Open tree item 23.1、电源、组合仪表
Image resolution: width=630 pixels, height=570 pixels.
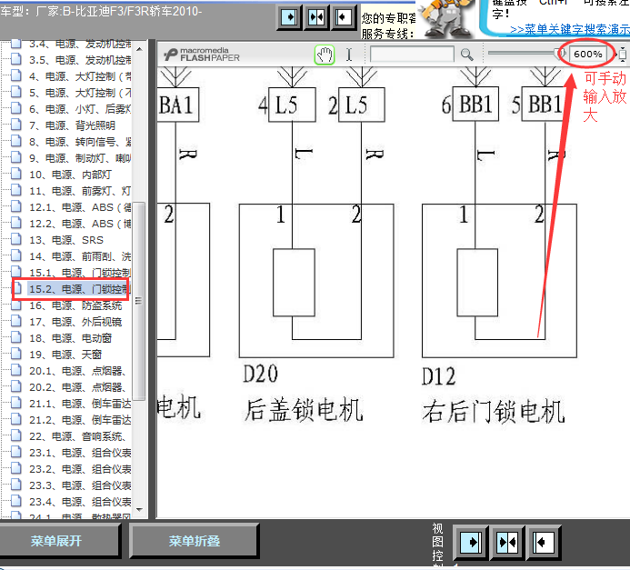click(80, 453)
